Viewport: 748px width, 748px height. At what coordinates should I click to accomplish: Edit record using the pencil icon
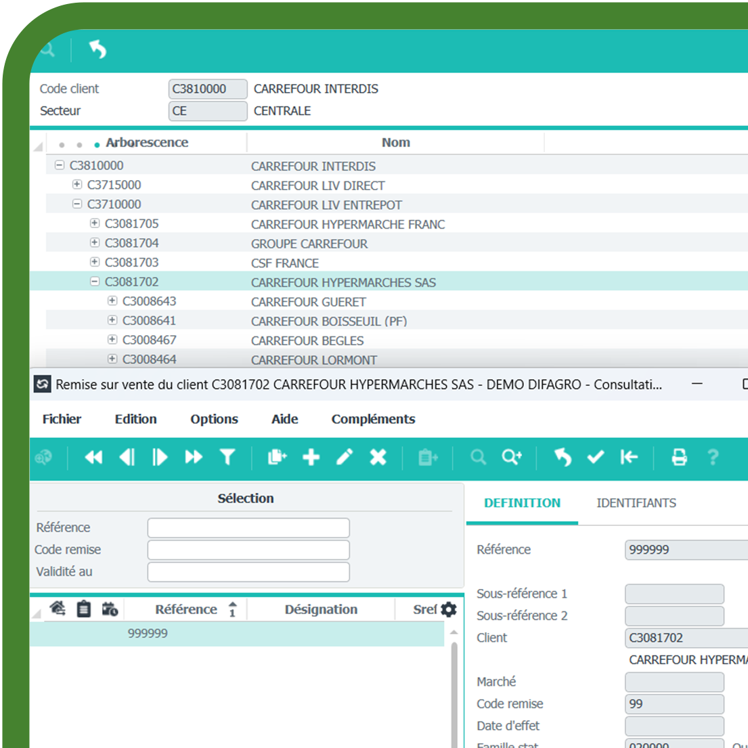pyautogui.click(x=345, y=458)
